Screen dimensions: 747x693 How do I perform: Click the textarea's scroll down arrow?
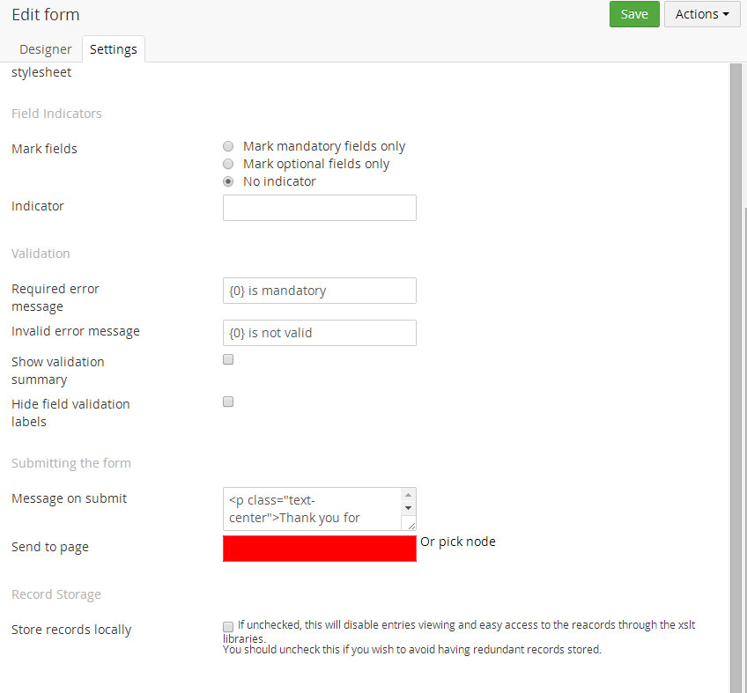click(x=408, y=508)
